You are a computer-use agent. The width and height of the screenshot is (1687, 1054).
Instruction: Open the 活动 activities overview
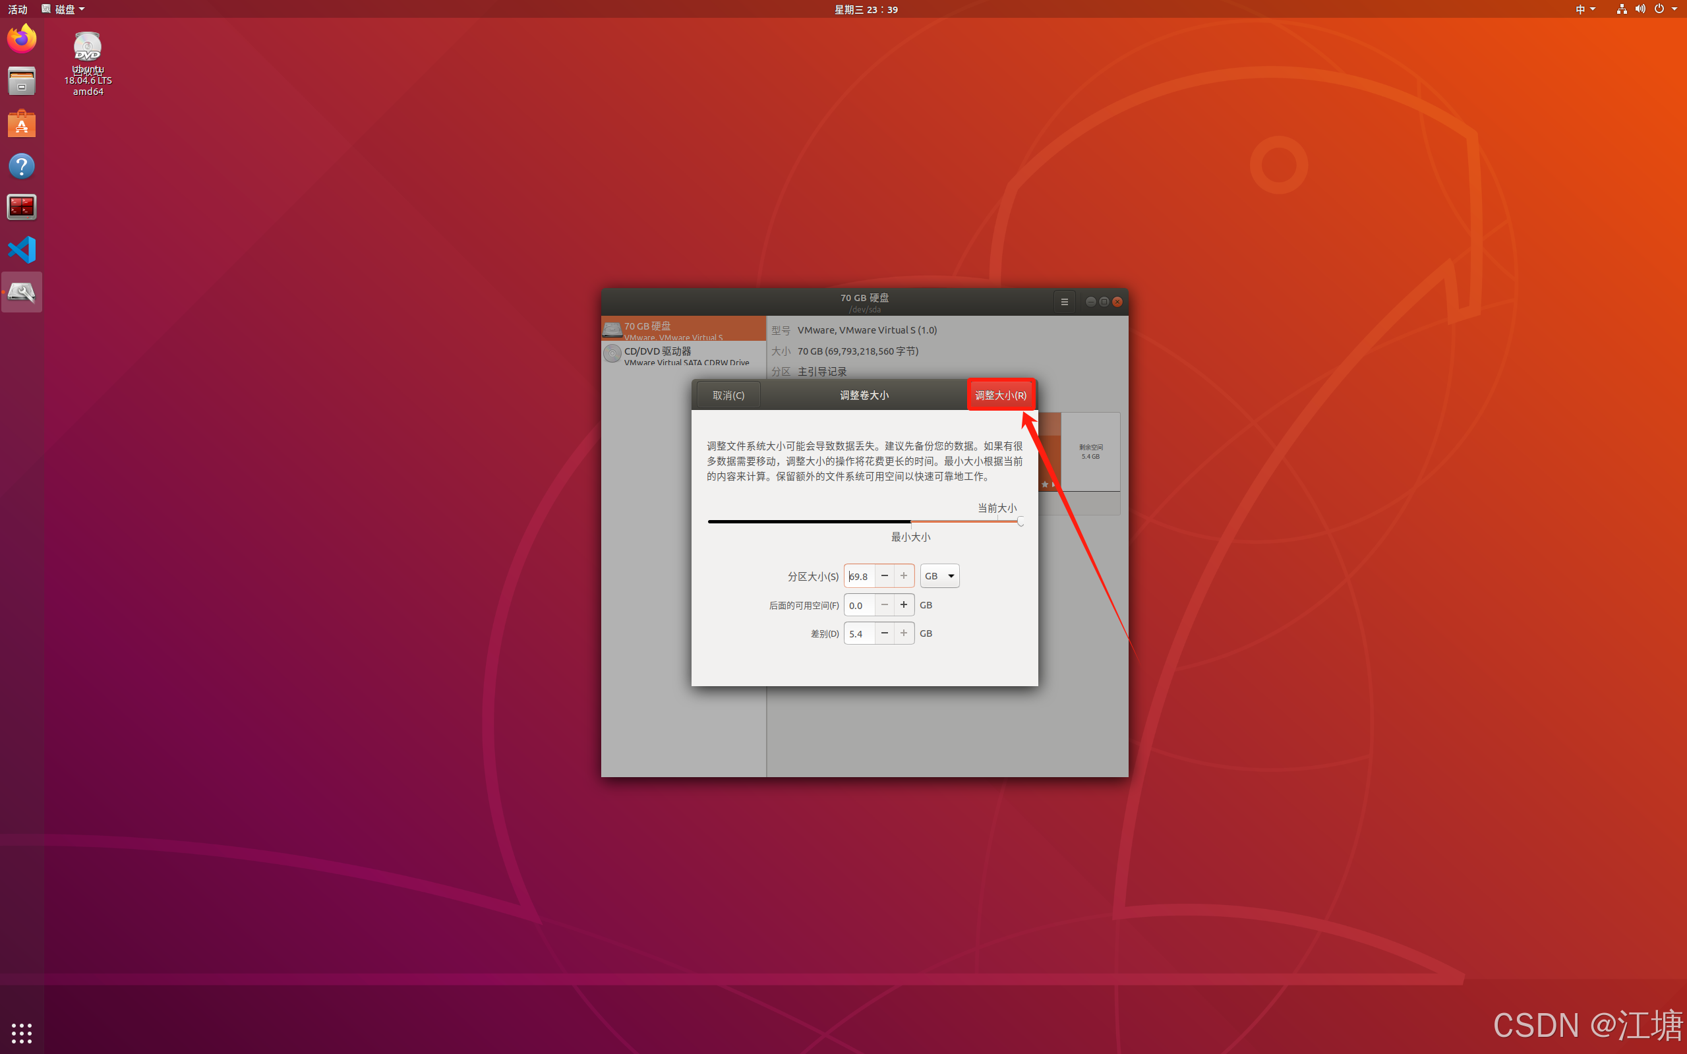pos(17,9)
